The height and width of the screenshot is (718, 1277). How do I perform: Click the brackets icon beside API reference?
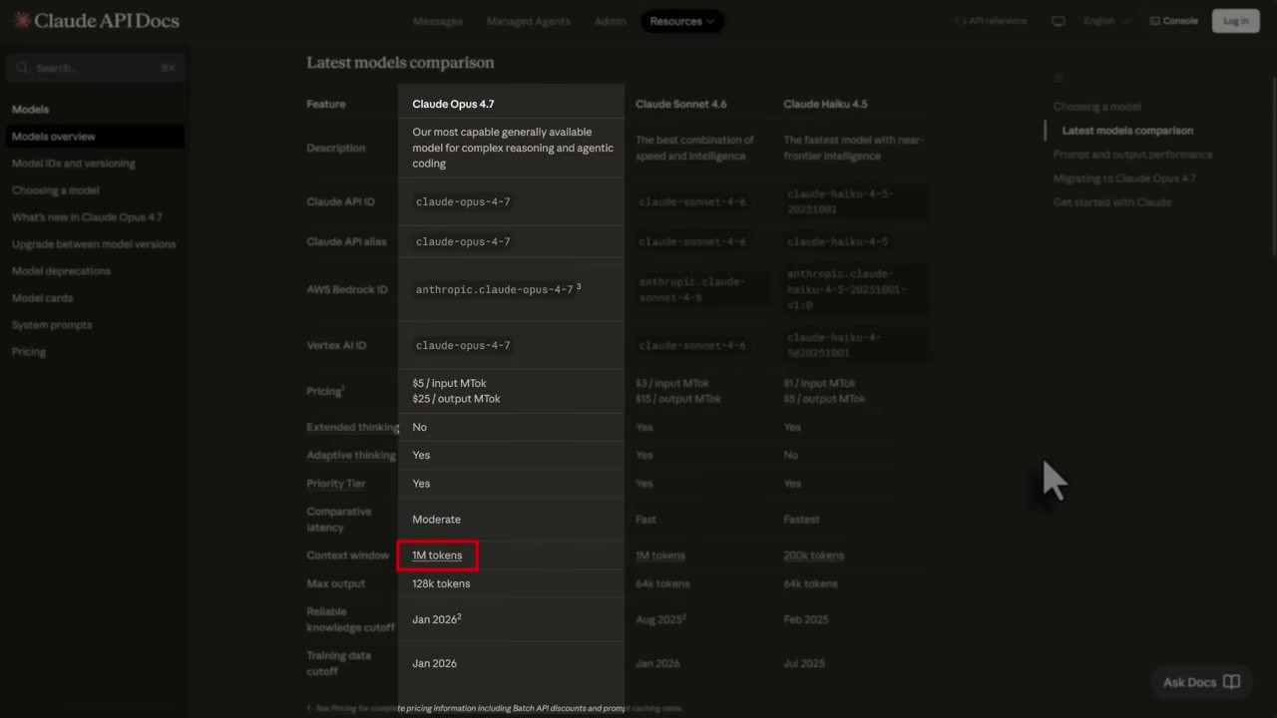pyautogui.click(x=961, y=21)
